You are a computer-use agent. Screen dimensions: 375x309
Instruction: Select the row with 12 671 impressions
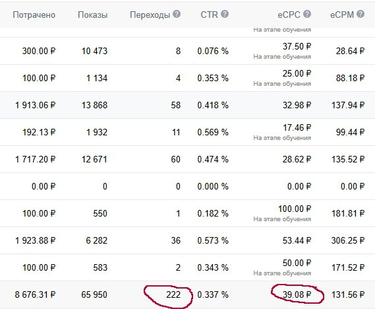click(187, 159)
